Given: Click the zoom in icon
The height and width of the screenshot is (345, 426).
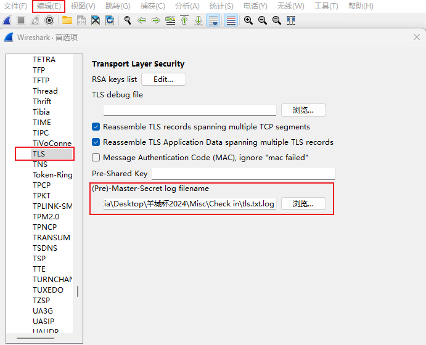Looking at the screenshot, I should (x=248, y=20).
